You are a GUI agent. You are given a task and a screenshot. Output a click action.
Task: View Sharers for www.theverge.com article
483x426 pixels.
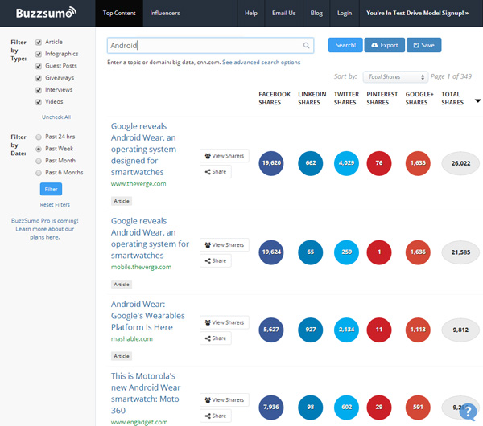coord(225,156)
